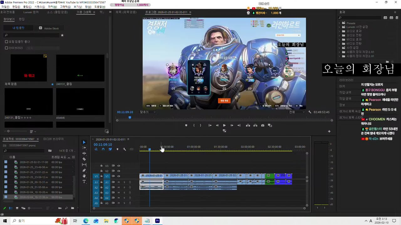Go to the In point in Program Monitor
This screenshot has width=401, height=225.
point(210,125)
